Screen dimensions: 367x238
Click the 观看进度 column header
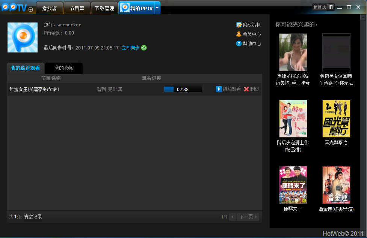(151, 78)
